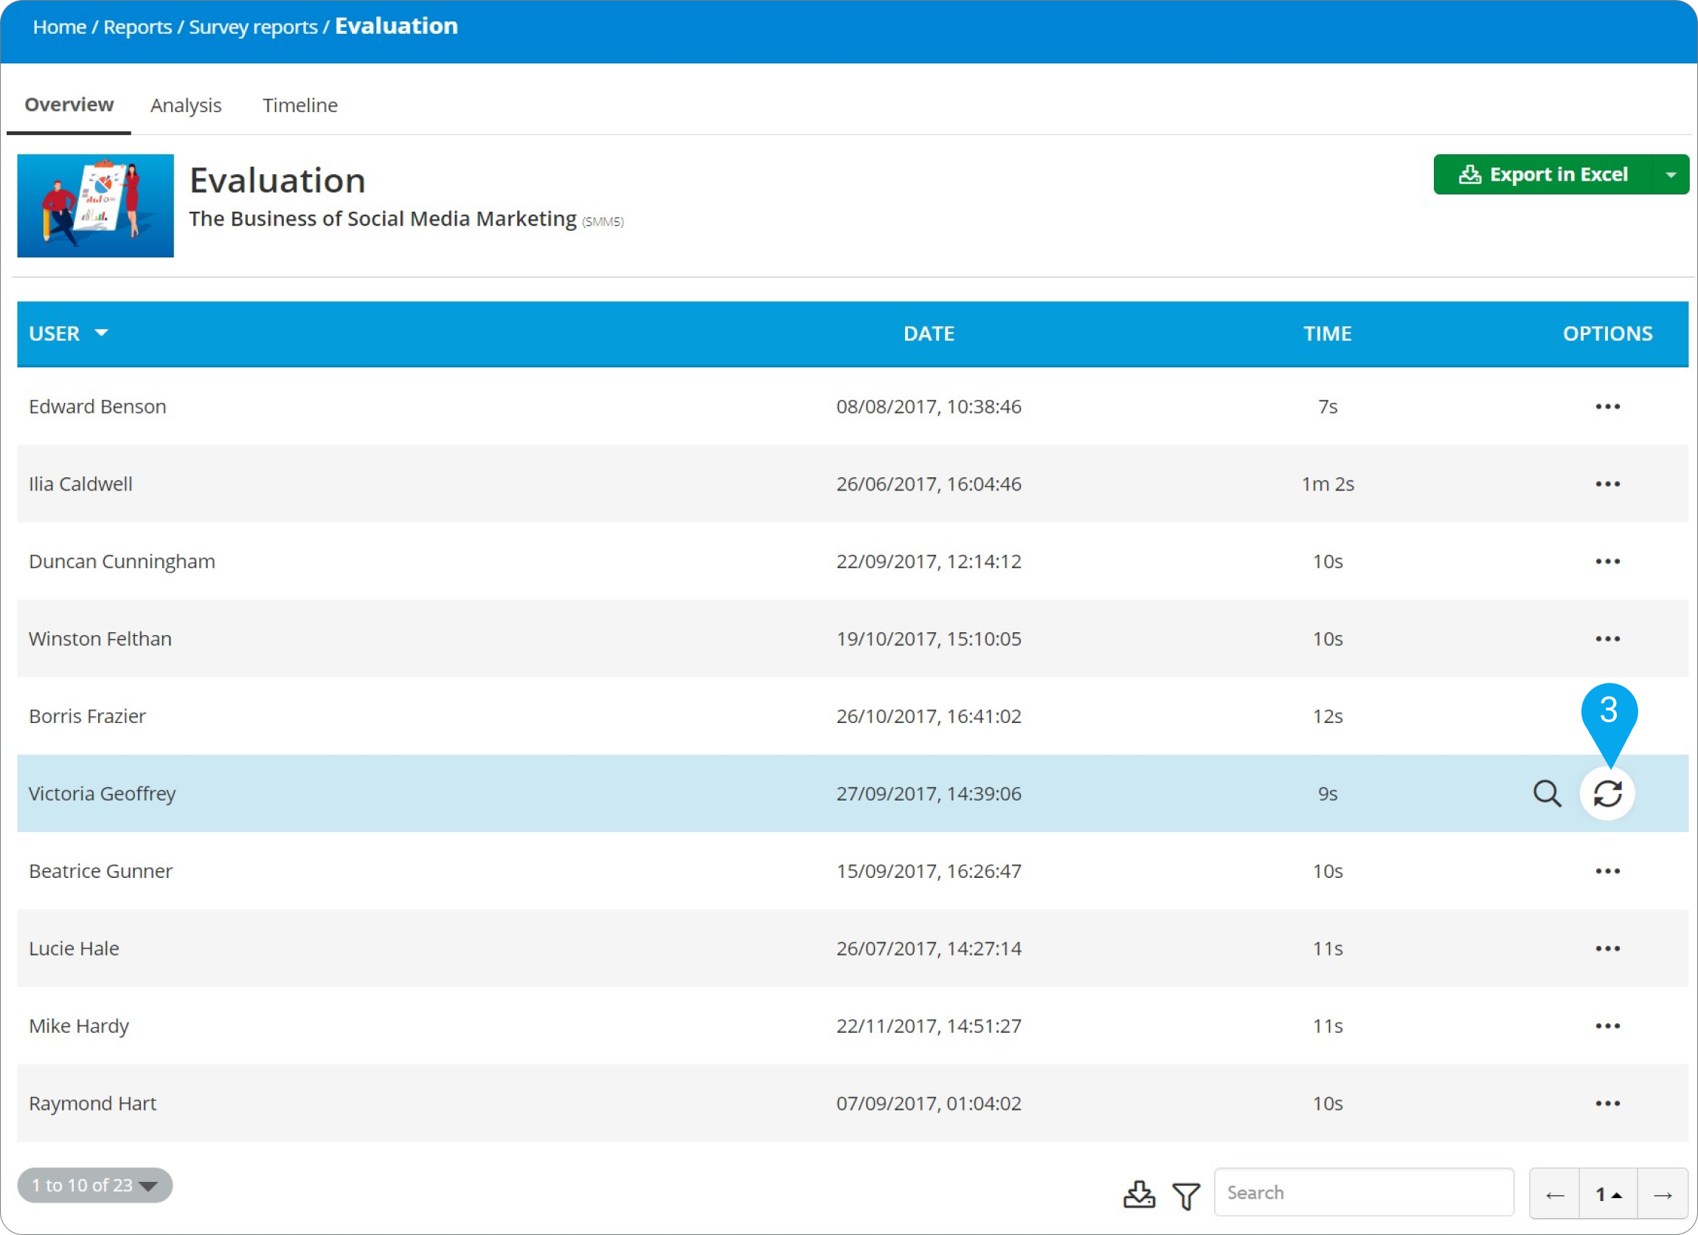1698x1235 pixels.
Task: Click the TIME column header
Action: (x=1328, y=333)
